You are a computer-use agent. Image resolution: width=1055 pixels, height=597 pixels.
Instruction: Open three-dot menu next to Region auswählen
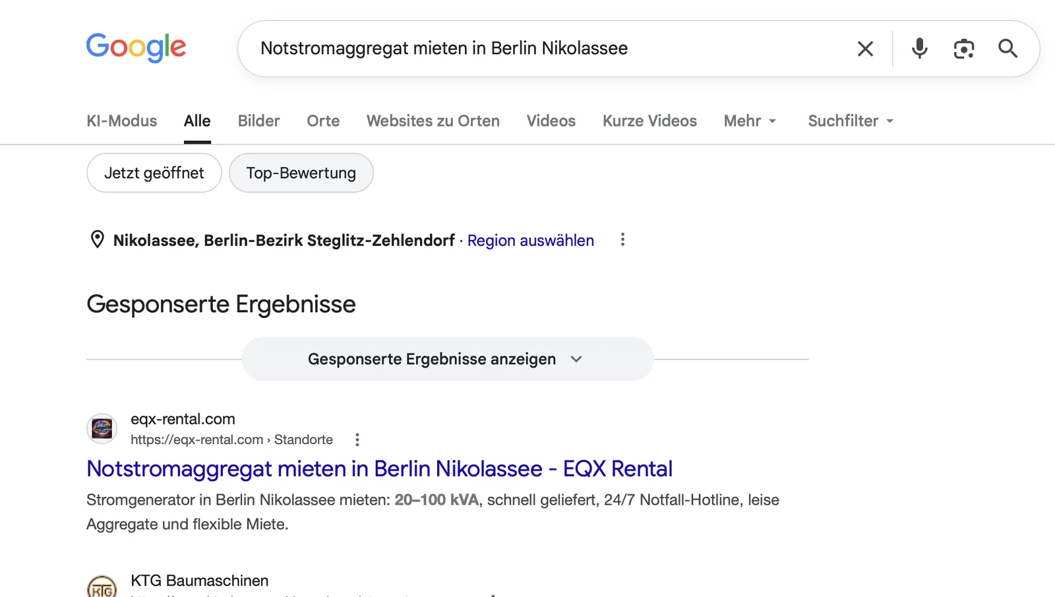pos(622,240)
